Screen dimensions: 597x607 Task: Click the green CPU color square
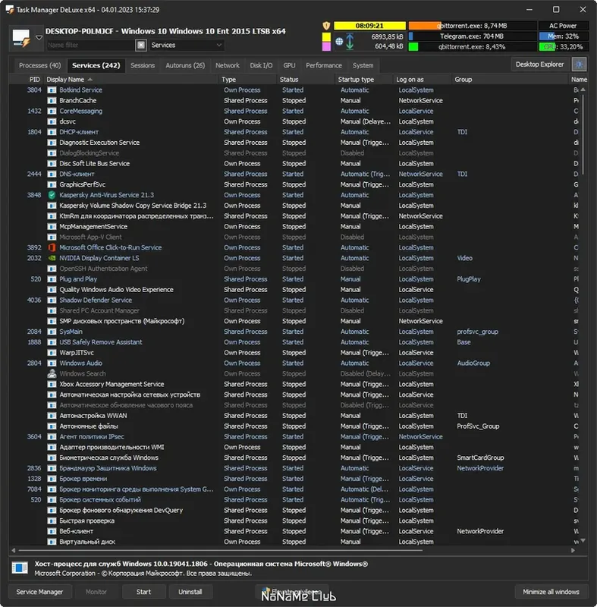pyautogui.click(x=413, y=47)
